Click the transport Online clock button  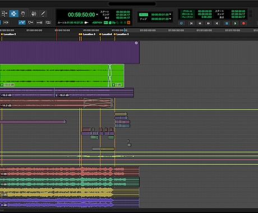tap(181, 24)
